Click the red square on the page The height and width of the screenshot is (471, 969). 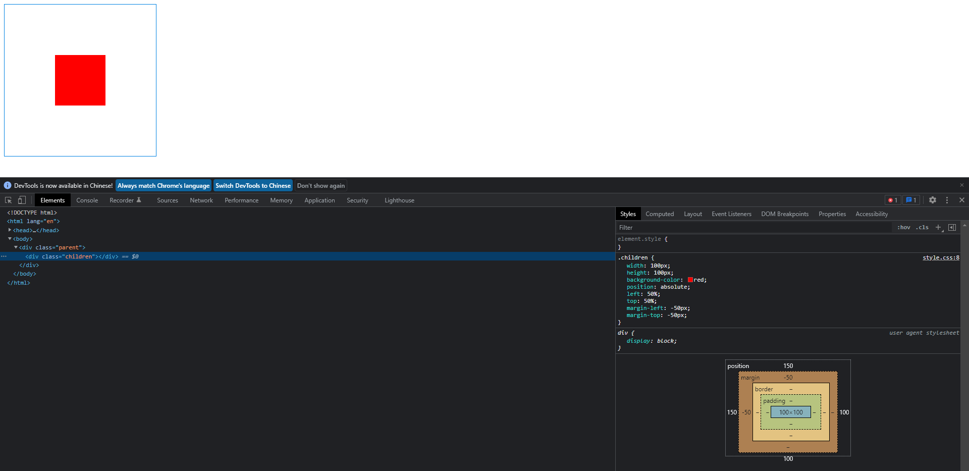point(80,80)
